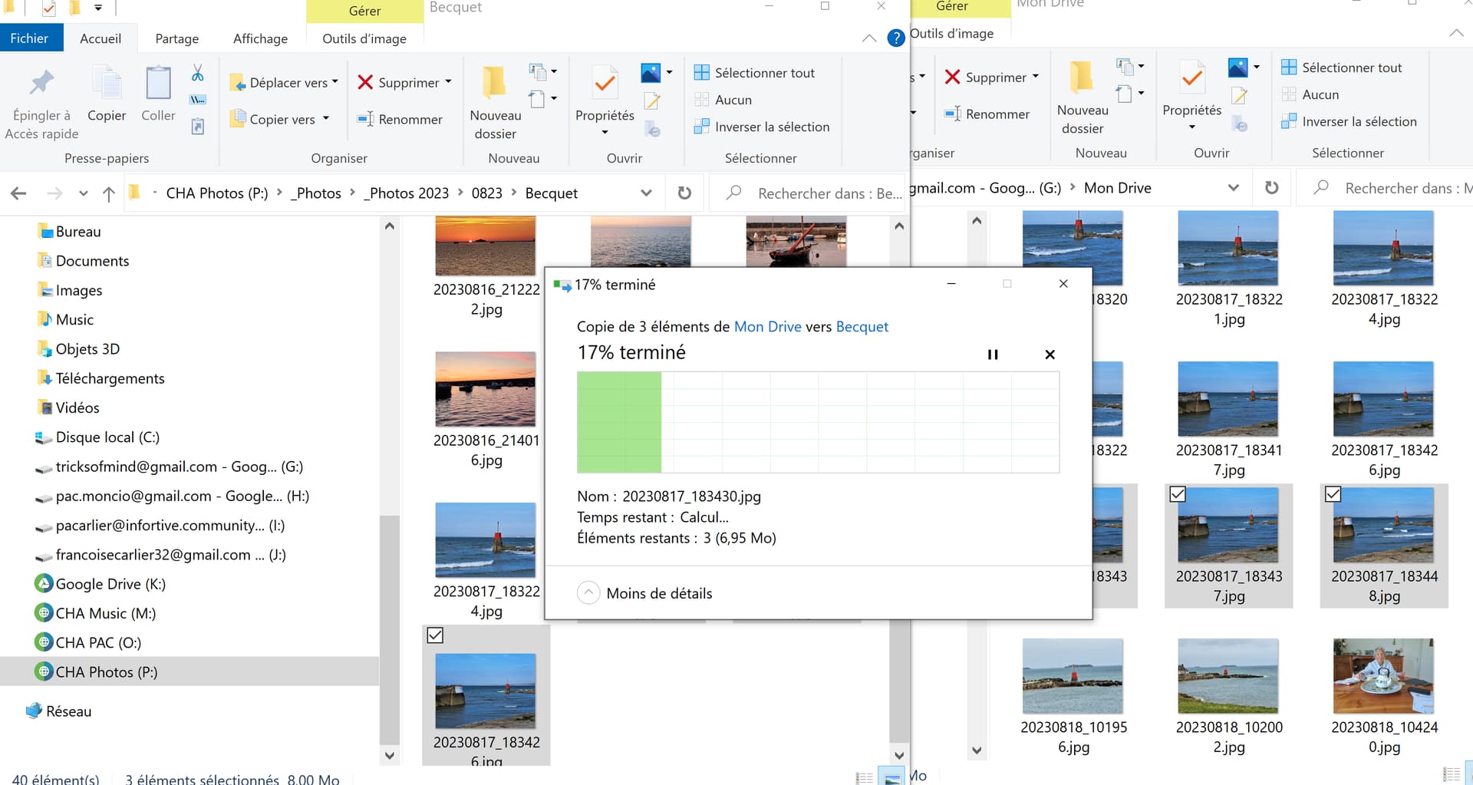Click the scissors Cut icon
The width and height of the screenshot is (1473, 785).
point(197,73)
